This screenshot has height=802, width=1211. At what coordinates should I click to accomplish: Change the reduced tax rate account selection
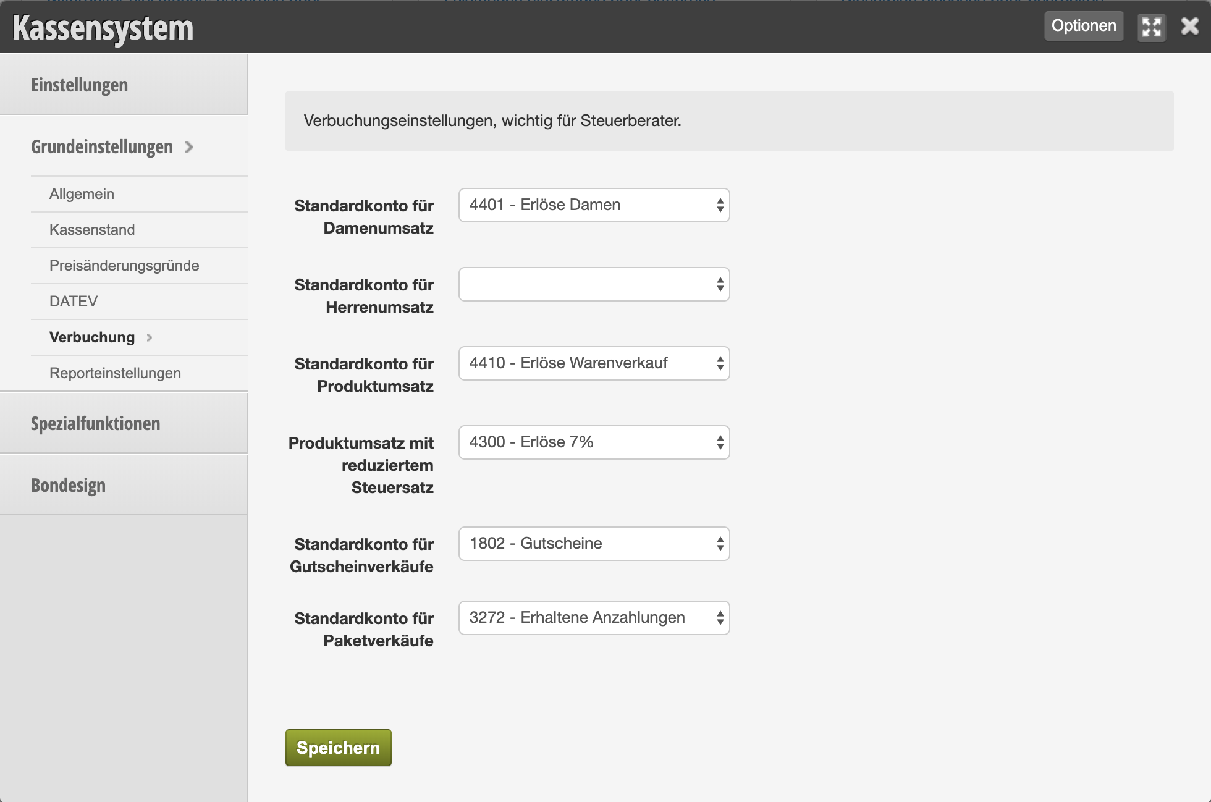(x=594, y=442)
